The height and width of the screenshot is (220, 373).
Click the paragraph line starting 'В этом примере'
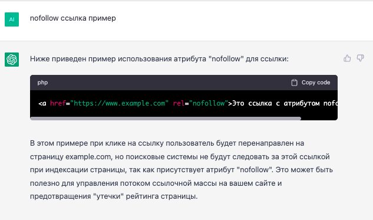coord(167,143)
